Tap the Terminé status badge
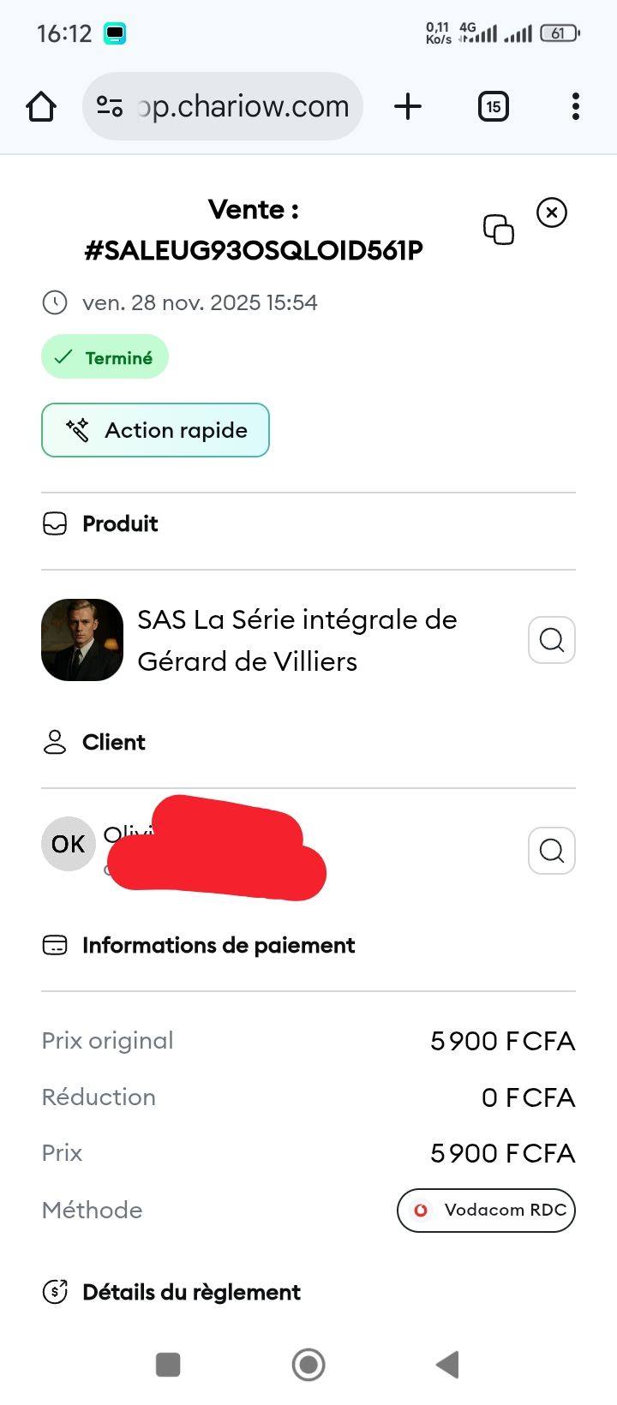 (105, 357)
